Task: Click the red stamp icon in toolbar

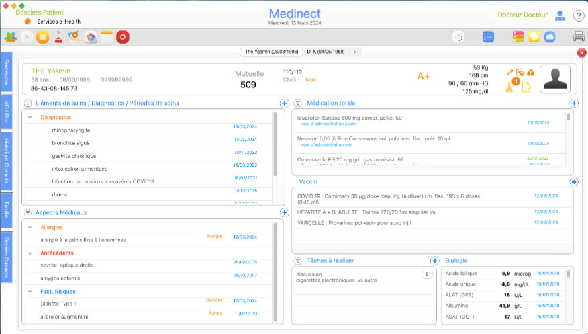Action: coord(58,37)
